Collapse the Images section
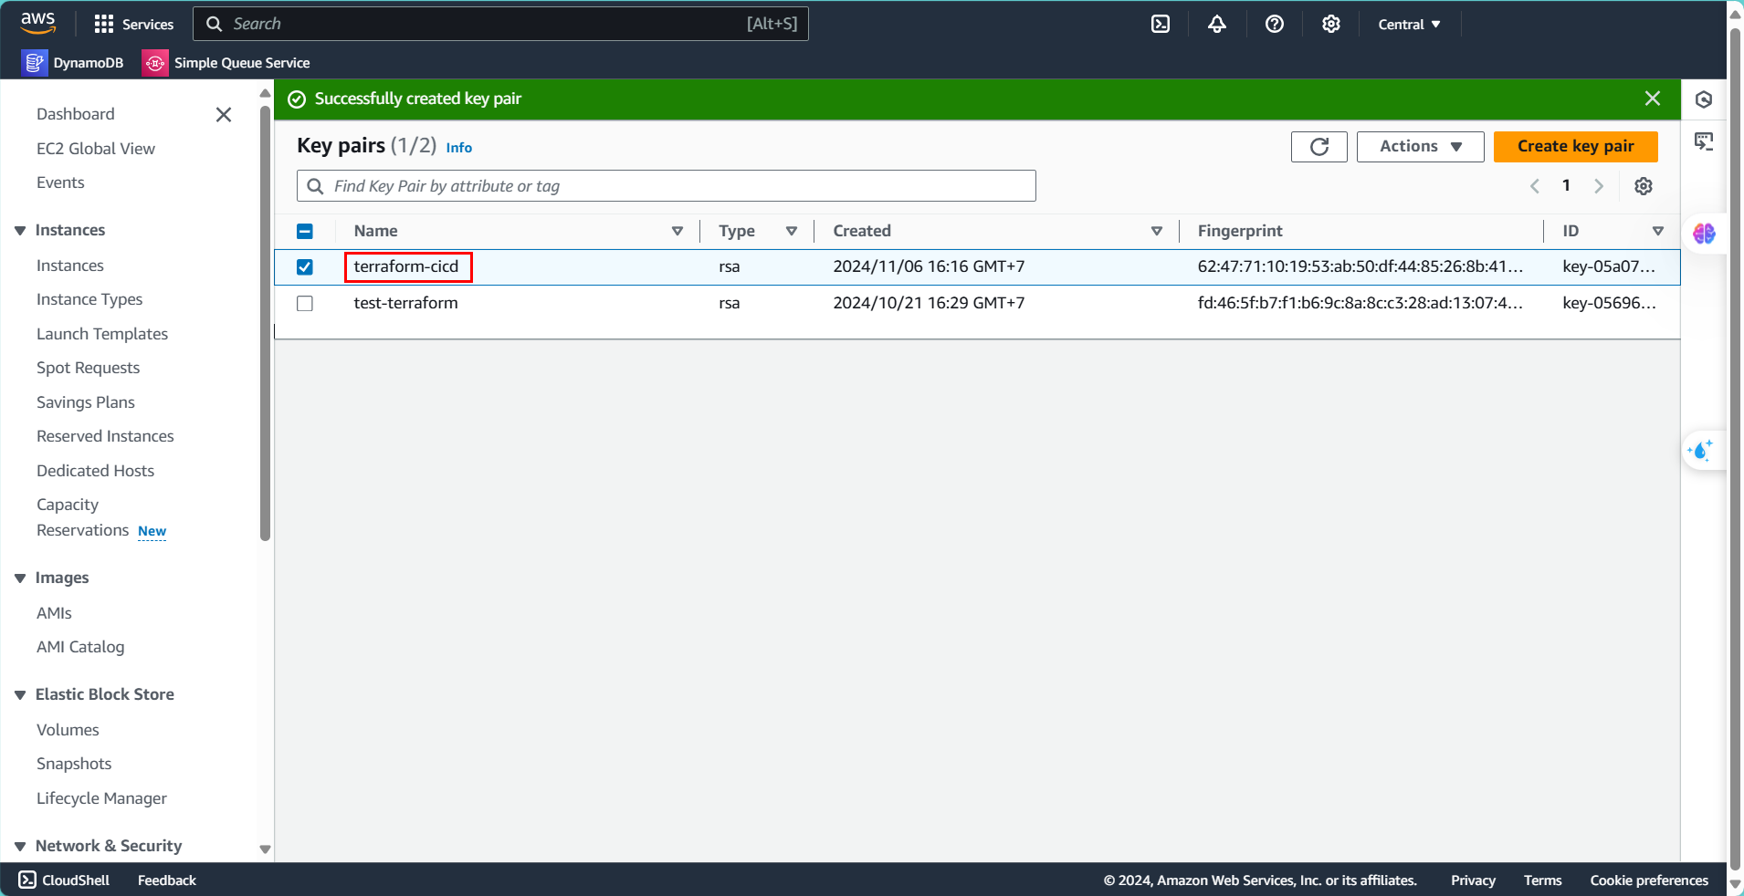1744x896 pixels. pyautogui.click(x=20, y=578)
